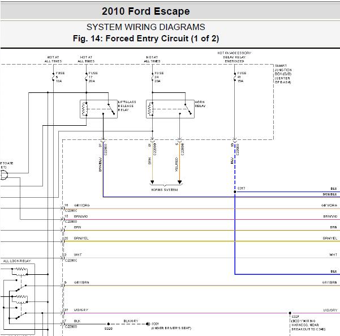Click the Fuse 5 10A fuse symbol
The height and width of the screenshot is (336, 340).
point(53,77)
